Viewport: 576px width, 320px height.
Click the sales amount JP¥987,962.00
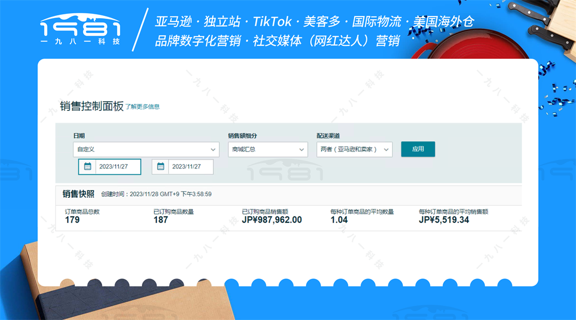[x=272, y=219]
